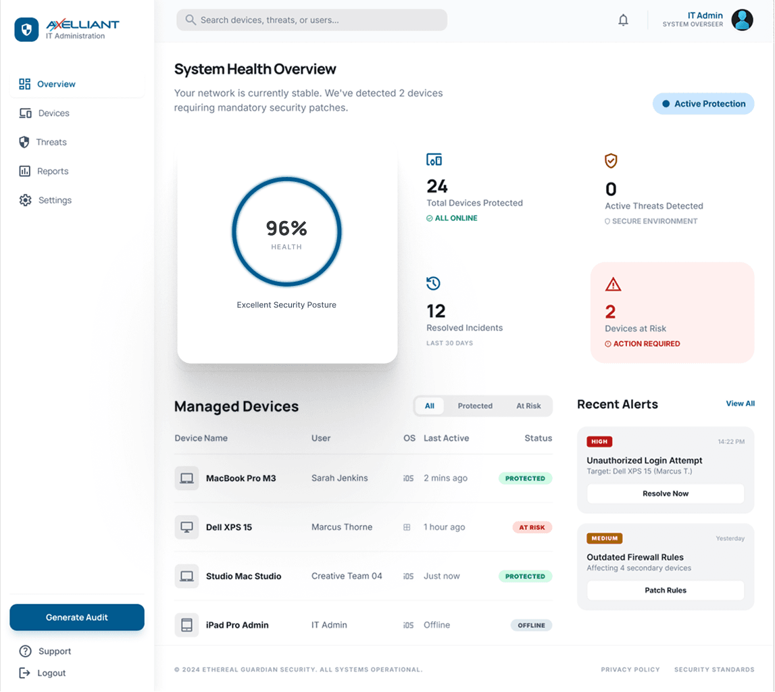775x692 pixels.
Task: Click the Devices icon in sidebar
Action: [25, 113]
